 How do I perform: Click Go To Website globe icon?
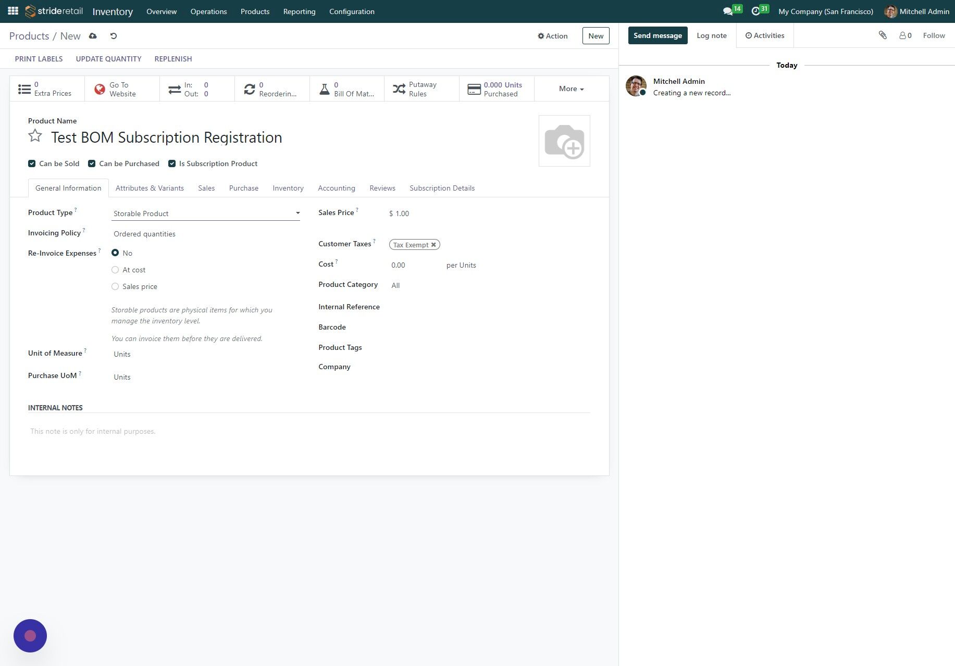tap(100, 89)
